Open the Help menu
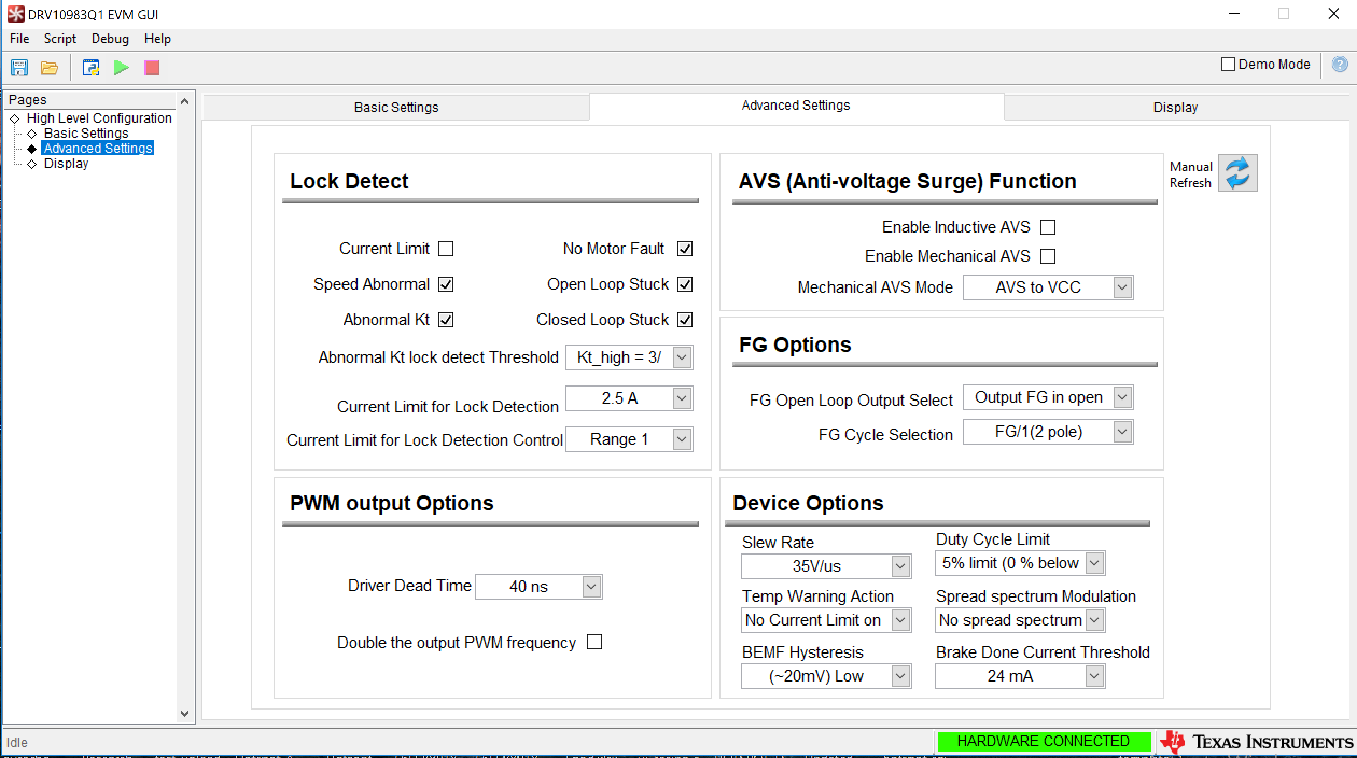 click(x=157, y=39)
